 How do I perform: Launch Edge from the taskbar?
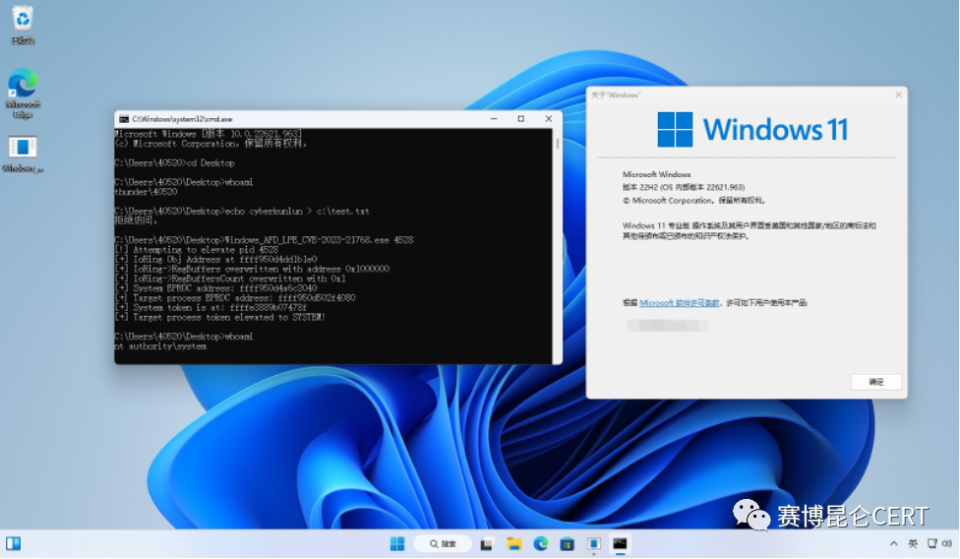coord(541,543)
